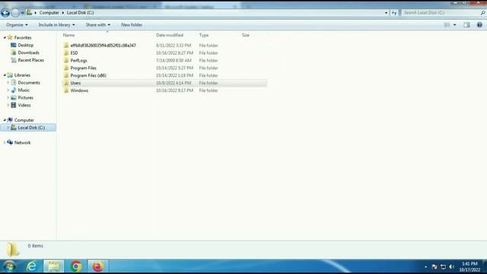This screenshot has width=487, height=274.
Task: Sort by Date modified column header
Action: coord(170,35)
